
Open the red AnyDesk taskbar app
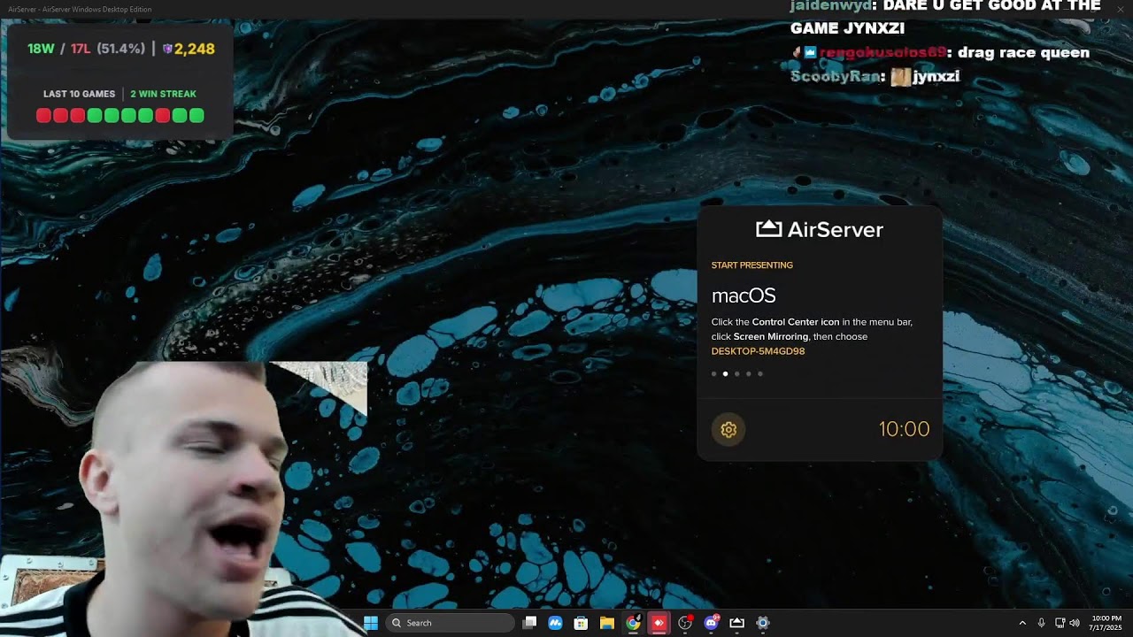pos(659,623)
